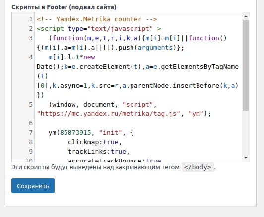264x217 pixels.
Task: Click the Скрипты в Footer heading label
Action: tap(64, 7)
